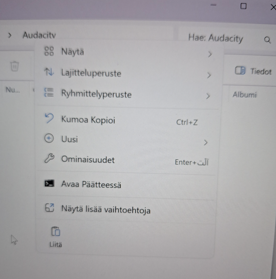Click the wrench icon beside Ominaisuudet
The image size is (276, 279).
49,158
